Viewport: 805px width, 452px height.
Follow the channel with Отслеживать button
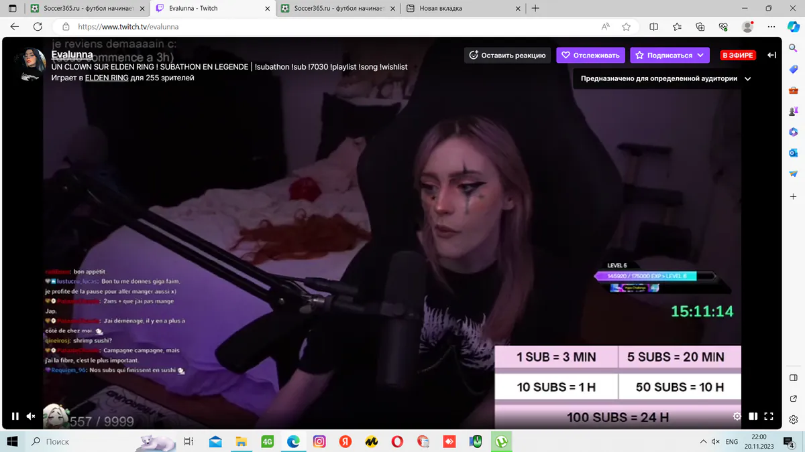point(590,55)
